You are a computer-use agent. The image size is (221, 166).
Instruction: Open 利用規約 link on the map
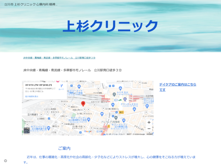pyautogui.click(x=150, y=134)
